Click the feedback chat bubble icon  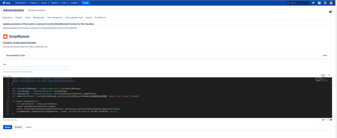point(331,12)
